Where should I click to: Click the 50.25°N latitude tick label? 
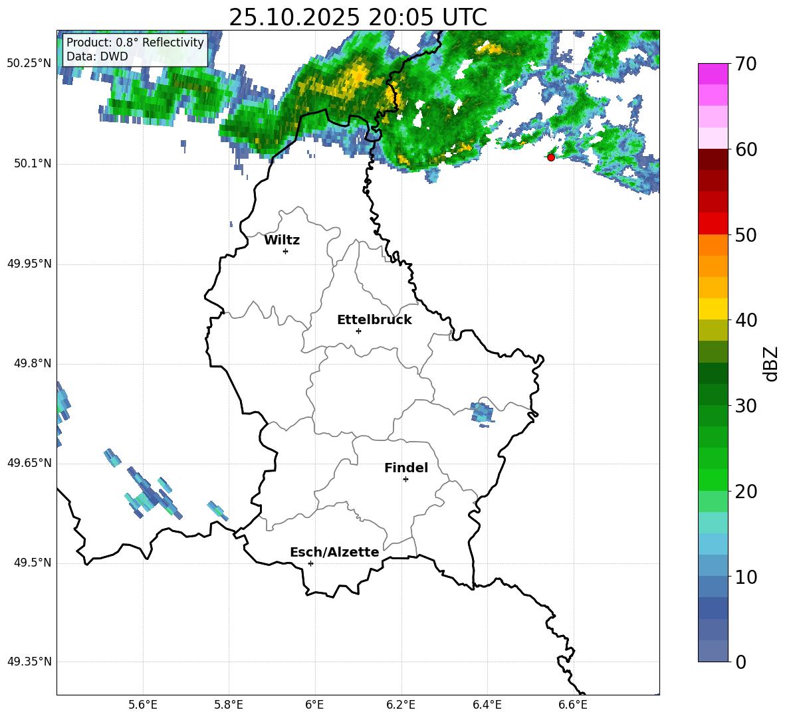29,64
